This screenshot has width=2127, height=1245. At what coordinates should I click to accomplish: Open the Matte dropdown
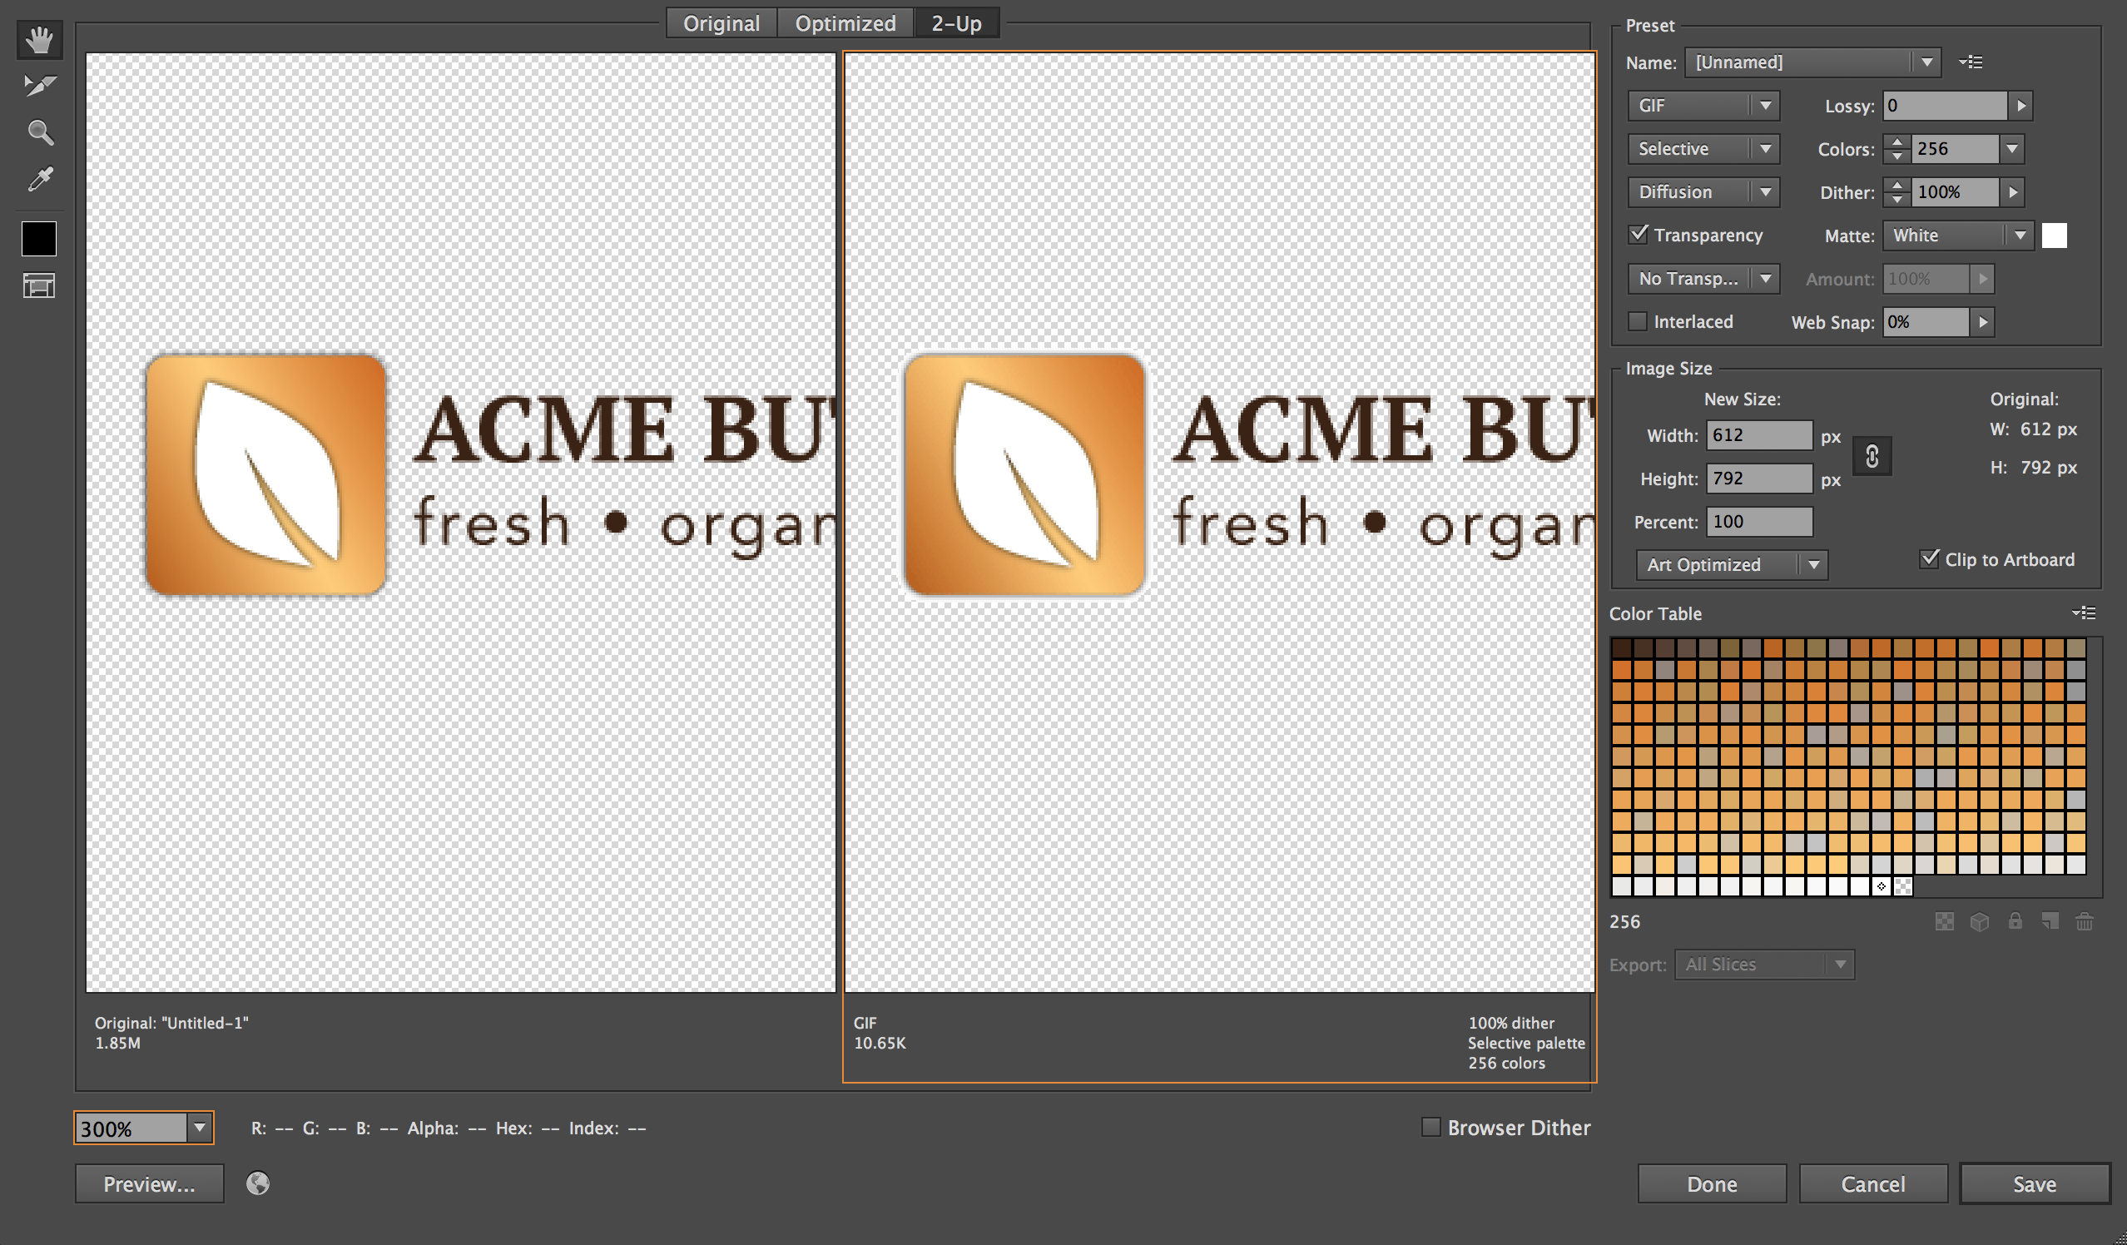pos(1956,235)
